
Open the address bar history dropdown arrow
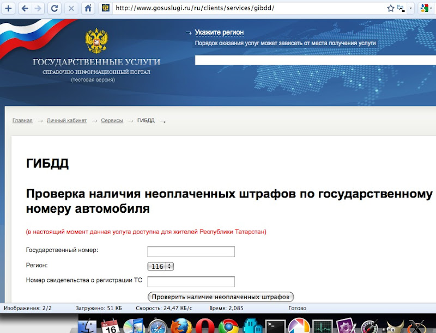pos(411,8)
